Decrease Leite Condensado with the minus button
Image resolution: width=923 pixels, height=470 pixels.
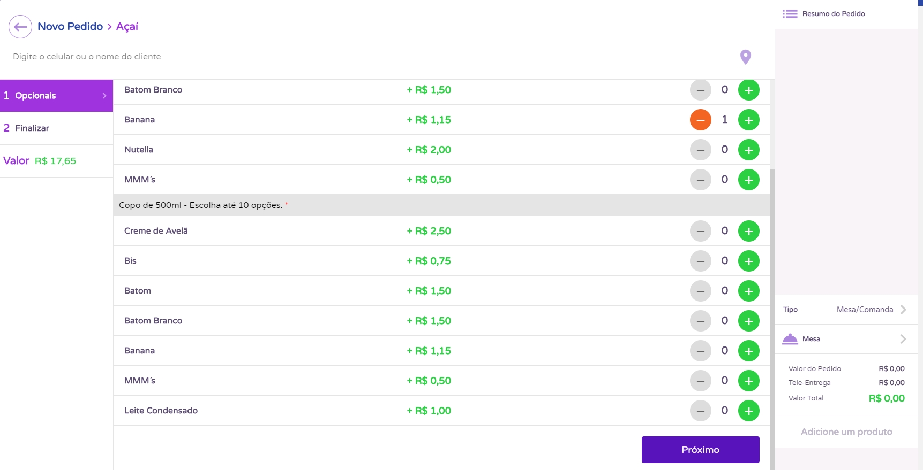[700, 411]
